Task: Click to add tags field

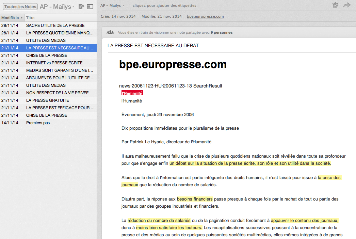Action: pos(164,5)
